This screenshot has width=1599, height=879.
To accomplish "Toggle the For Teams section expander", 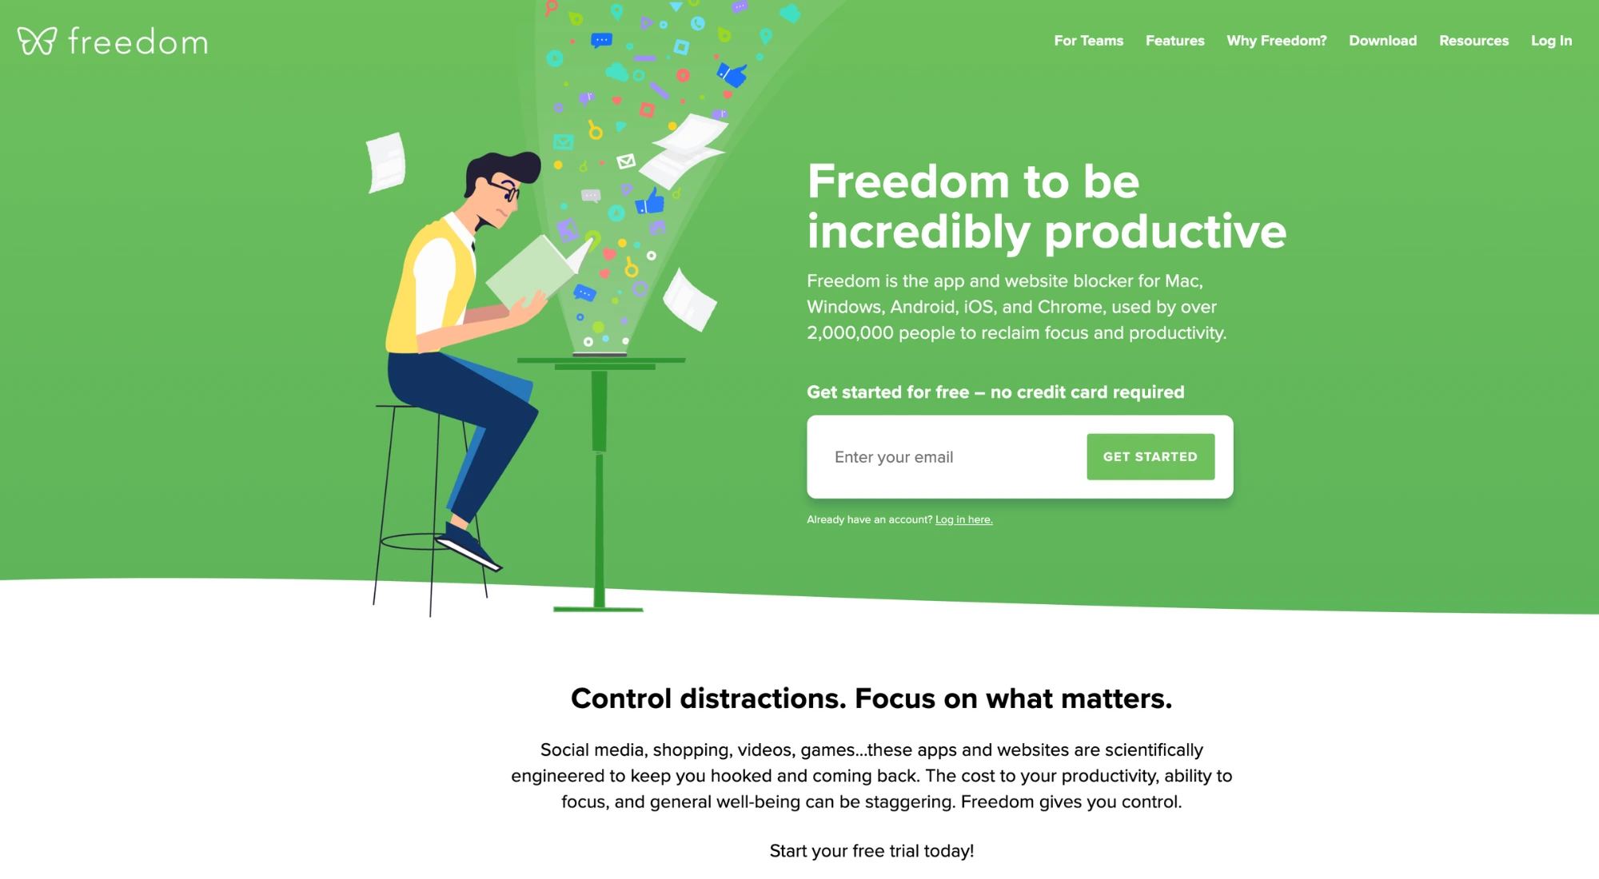I will coord(1087,40).
